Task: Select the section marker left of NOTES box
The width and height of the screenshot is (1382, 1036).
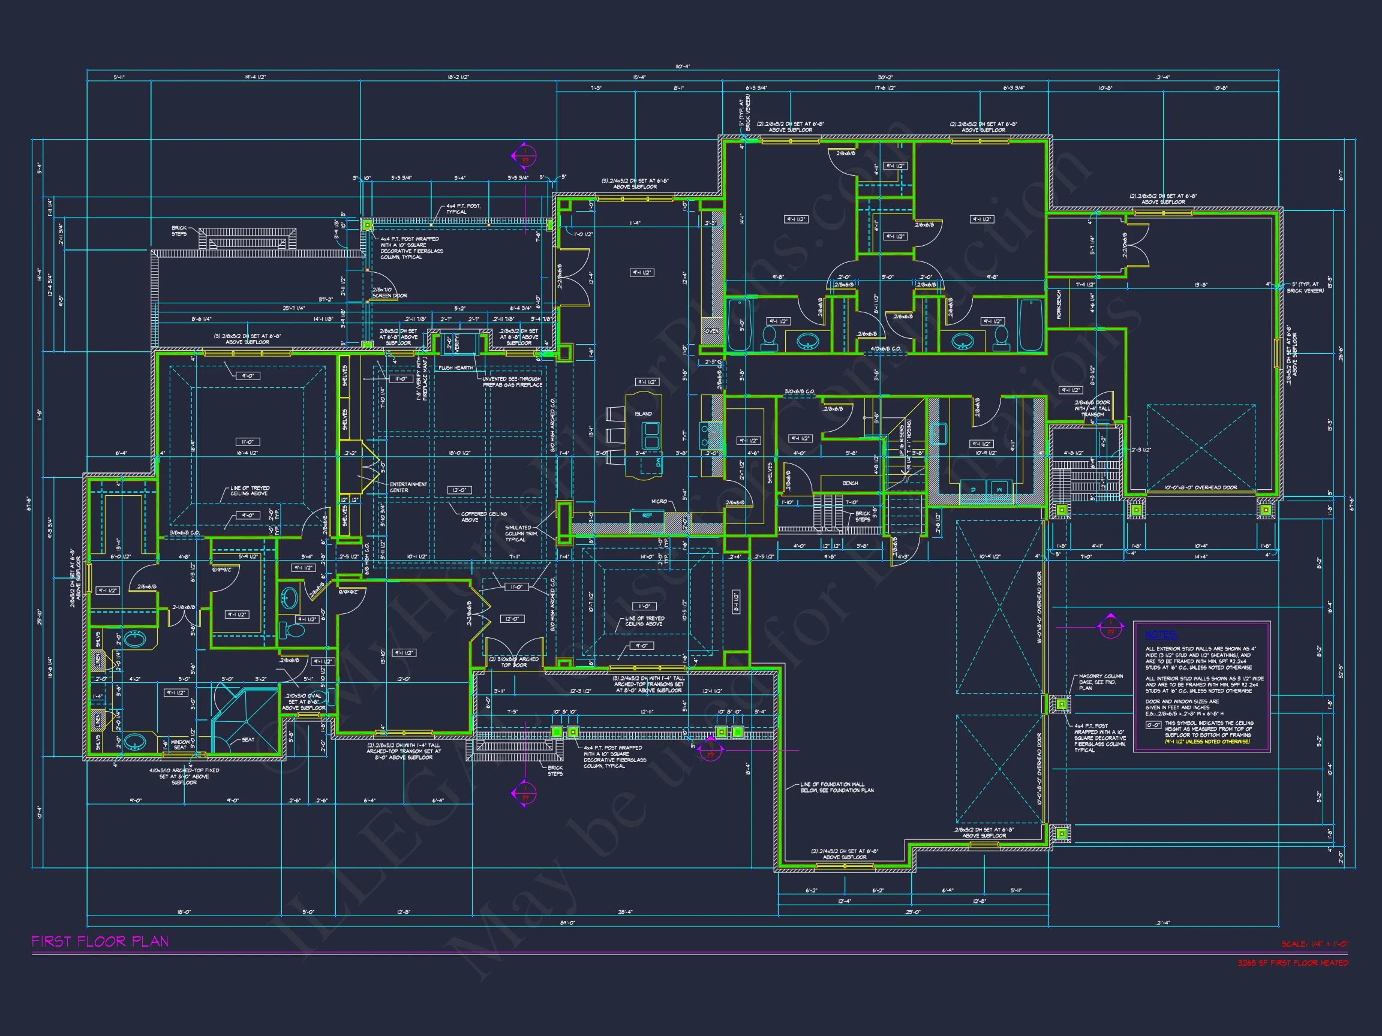Action: coord(1110,628)
